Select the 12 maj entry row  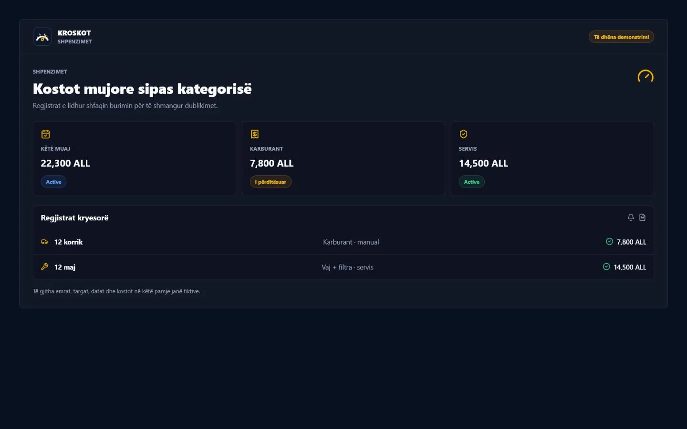[x=343, y=267]
